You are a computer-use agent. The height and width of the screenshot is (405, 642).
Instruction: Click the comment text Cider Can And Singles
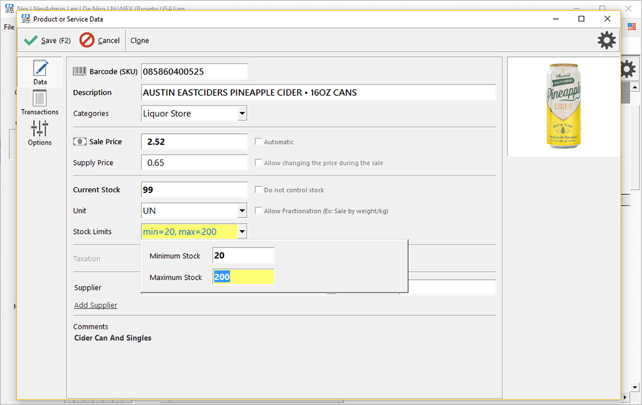(113, 338)
